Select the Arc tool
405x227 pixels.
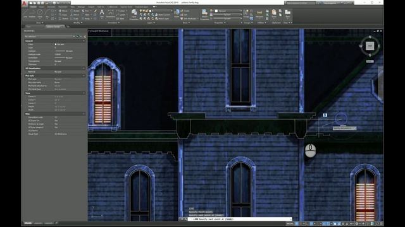[x=47, y=13]
